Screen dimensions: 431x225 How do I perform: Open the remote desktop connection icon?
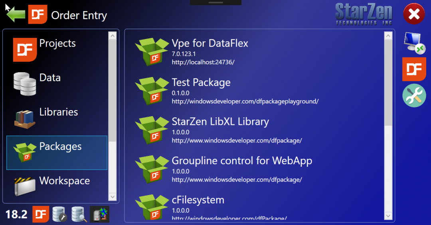tap(414, 43)
